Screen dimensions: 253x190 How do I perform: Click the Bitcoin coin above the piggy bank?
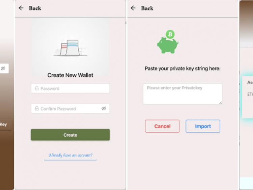171,34
